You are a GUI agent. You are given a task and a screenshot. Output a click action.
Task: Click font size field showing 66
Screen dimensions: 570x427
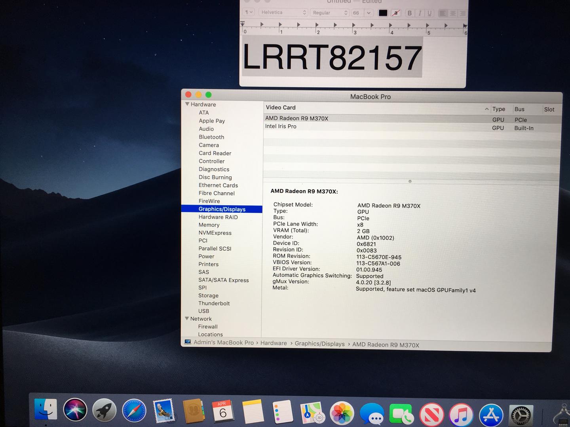tap(357, 13)
